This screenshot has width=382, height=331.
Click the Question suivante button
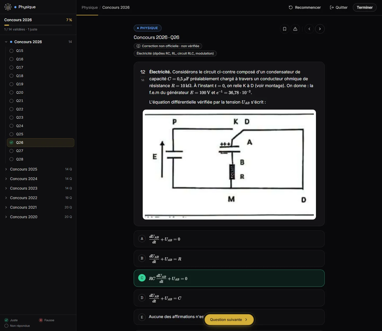[x=229, y=320]
